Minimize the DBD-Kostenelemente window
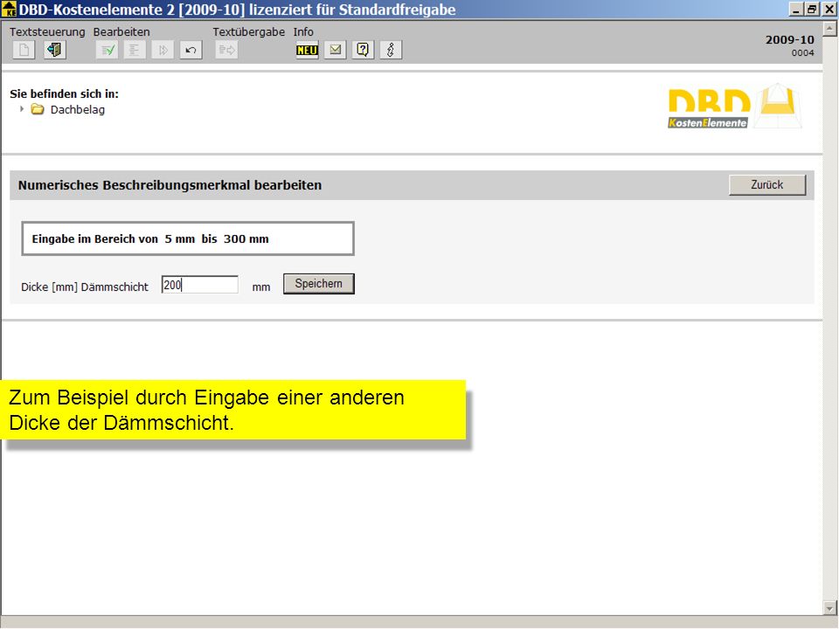 [796, 9]
